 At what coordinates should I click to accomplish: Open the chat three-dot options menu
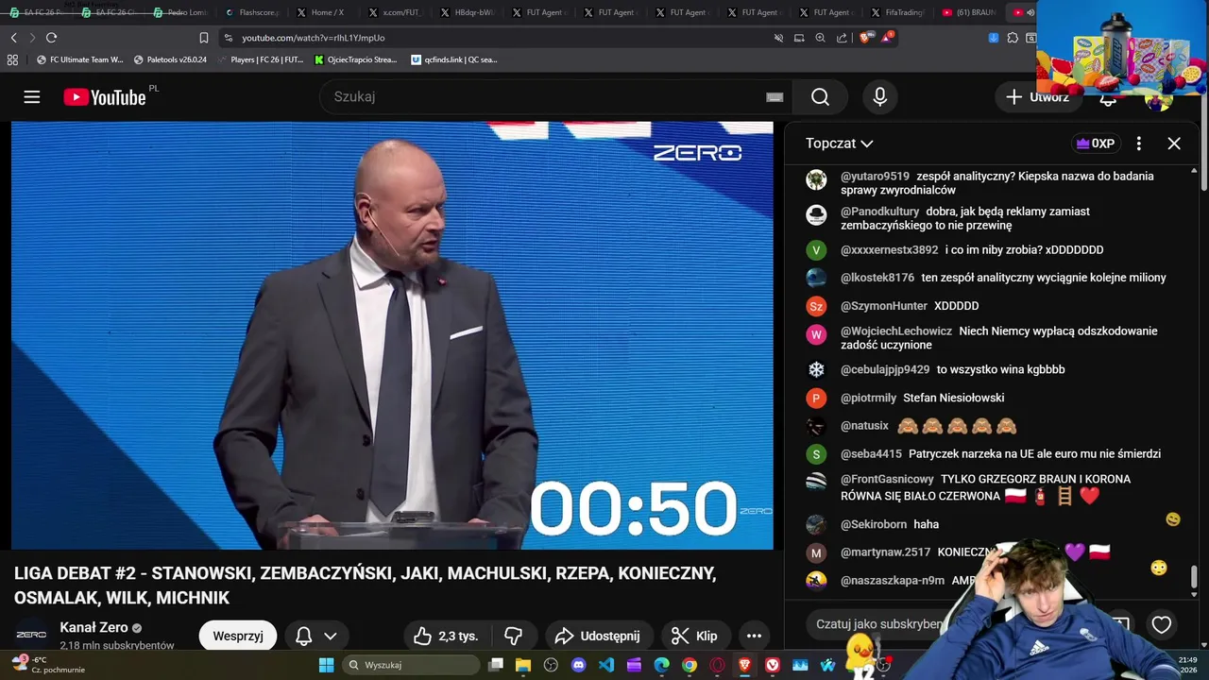tap(1139, 144)
